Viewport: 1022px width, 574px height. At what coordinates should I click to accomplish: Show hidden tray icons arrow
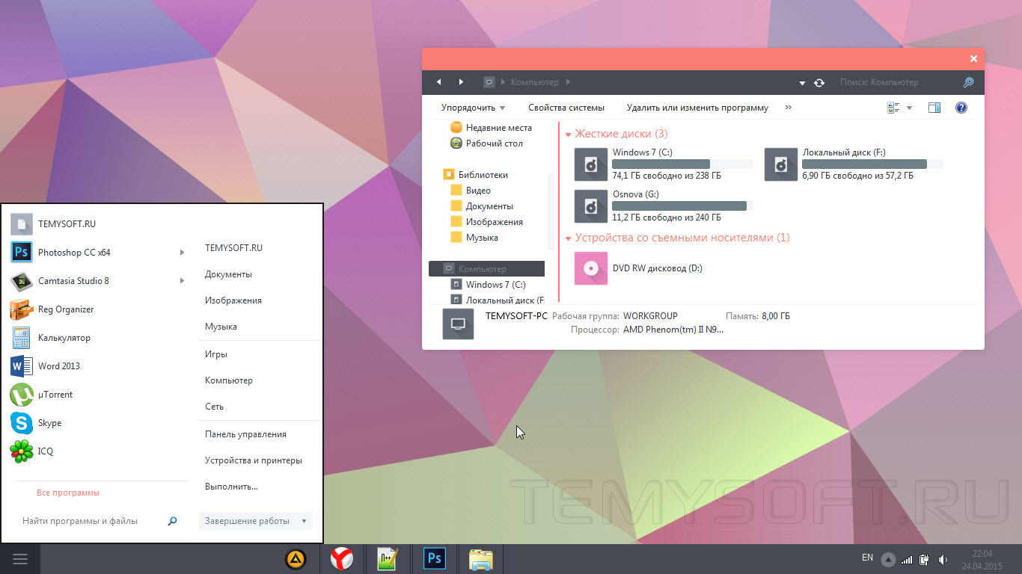pos(888,559)
